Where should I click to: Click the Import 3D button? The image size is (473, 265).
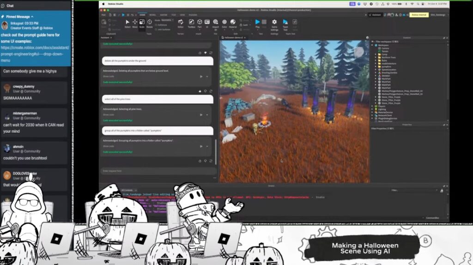point(215,25)
